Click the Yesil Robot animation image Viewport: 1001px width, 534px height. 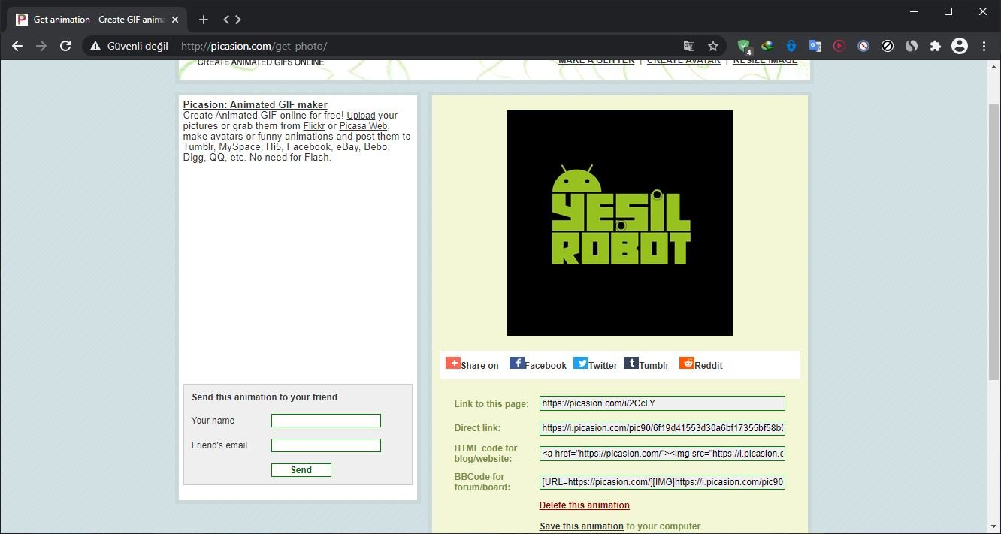click(x=619, y=223)
